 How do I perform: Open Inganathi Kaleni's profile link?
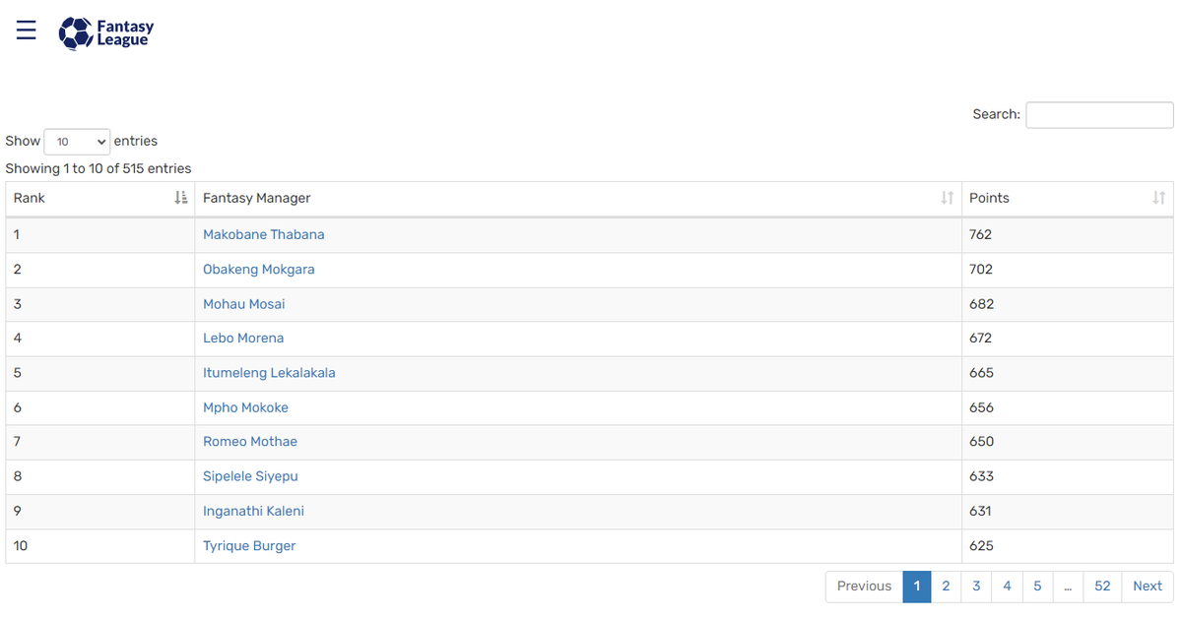click(x=253, y=511)
